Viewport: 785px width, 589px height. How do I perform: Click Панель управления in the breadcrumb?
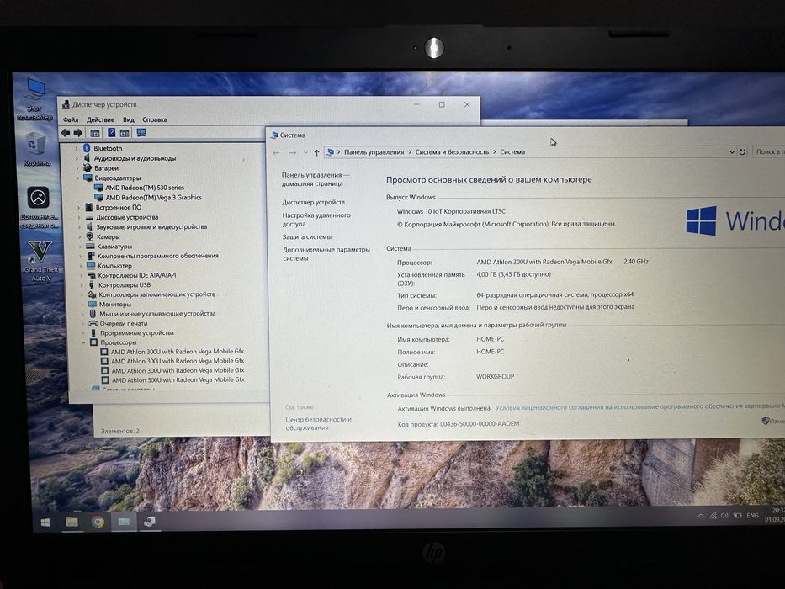[374, 152]
